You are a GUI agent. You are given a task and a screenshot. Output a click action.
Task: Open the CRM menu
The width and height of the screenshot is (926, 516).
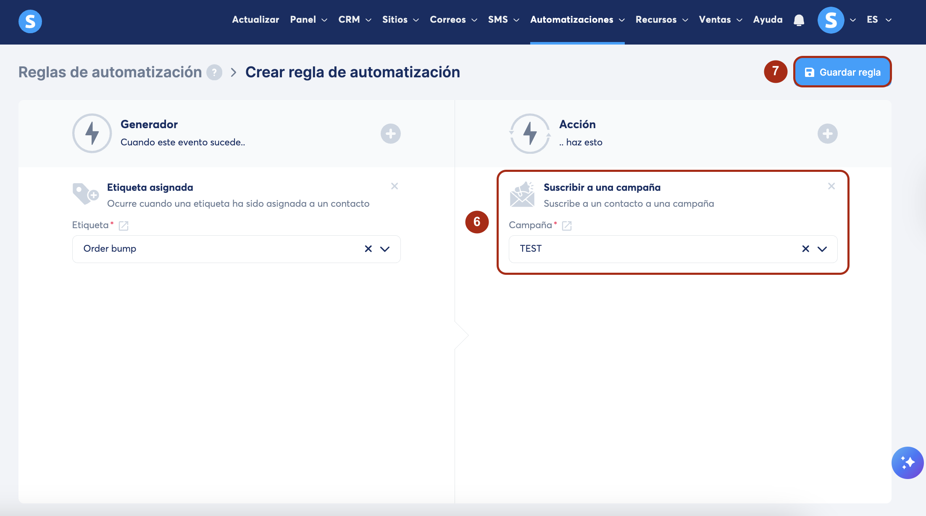pos(354,20)
